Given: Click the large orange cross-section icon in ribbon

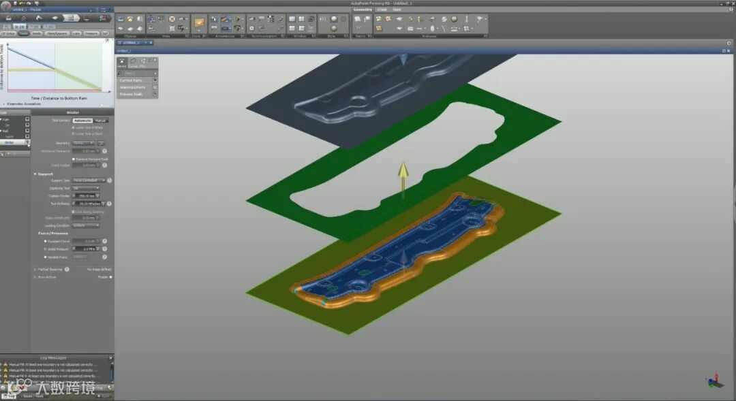Looking at the screenshot, I should click(199, 22).
